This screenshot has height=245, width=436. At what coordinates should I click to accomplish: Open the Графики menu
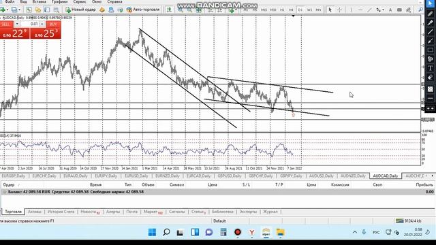point(59,1)
